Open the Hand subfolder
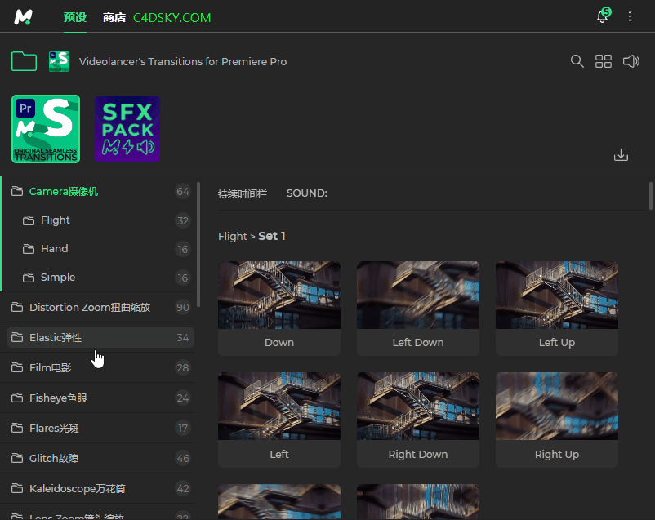 (105, 249)
